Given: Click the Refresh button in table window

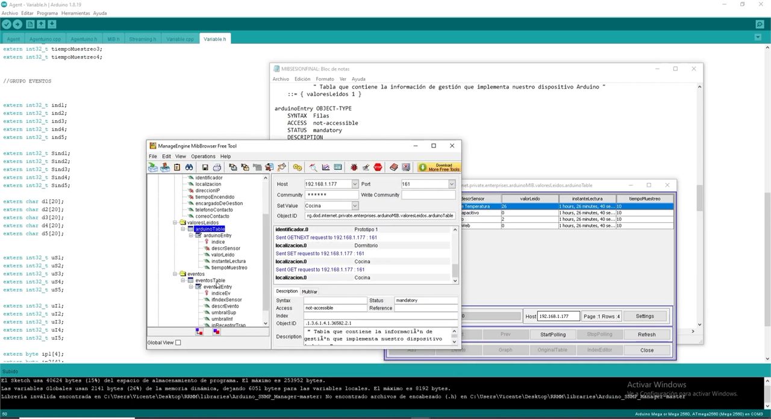Looking at the screenshot, I should pos(646,335).
